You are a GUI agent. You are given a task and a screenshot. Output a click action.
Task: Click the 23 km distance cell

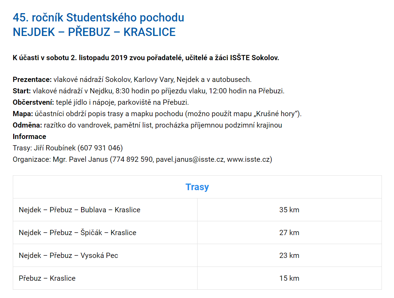(289, 255)
